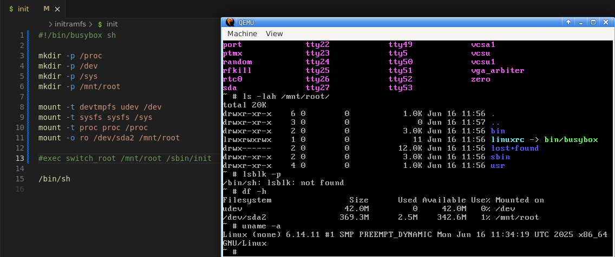The image size is (615, 257).
Task: Click the dollar icon in the breadcrumb
Action: click(100, 24)
